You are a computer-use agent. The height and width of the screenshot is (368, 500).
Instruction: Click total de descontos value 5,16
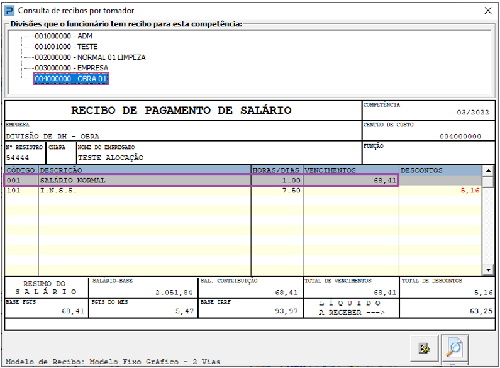pos(483,293)
